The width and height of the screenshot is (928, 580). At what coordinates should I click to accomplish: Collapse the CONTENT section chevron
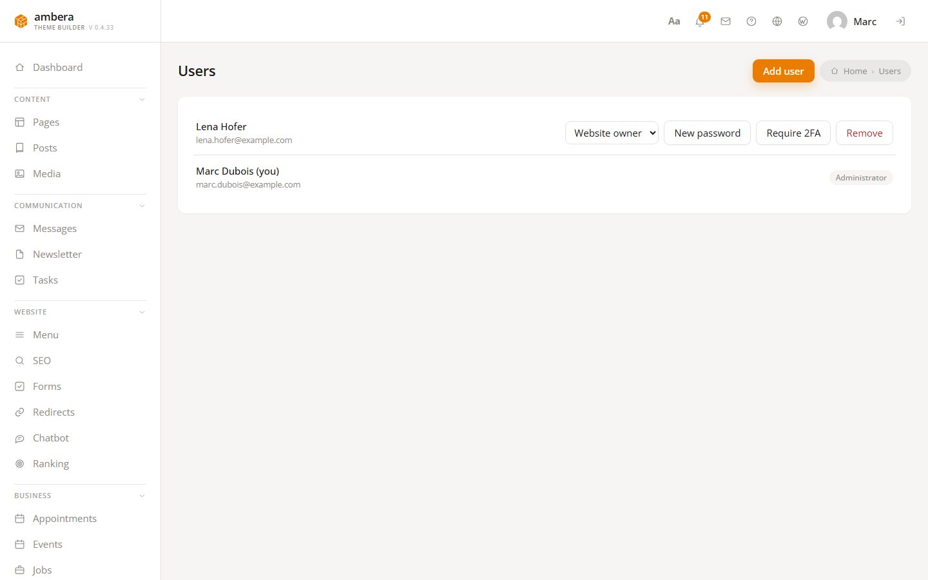[x=142, y=99]
